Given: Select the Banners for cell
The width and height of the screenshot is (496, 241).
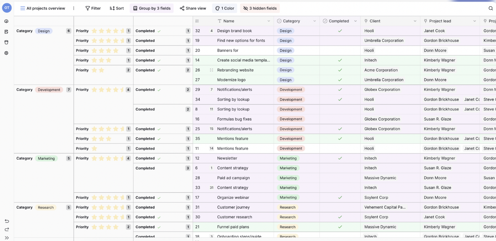Looking at the screenshot, I should click(x=228, y=50).
